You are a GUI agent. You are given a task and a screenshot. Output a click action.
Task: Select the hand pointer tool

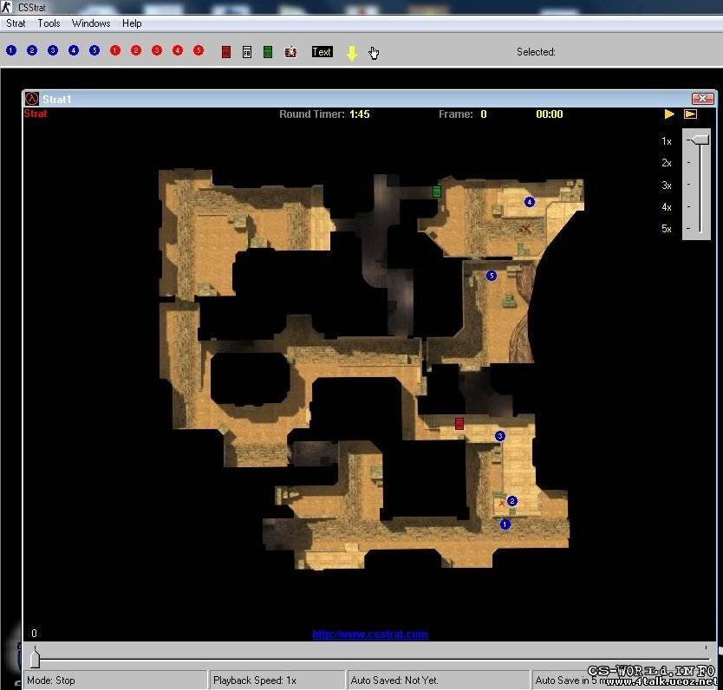pos(374,53)
